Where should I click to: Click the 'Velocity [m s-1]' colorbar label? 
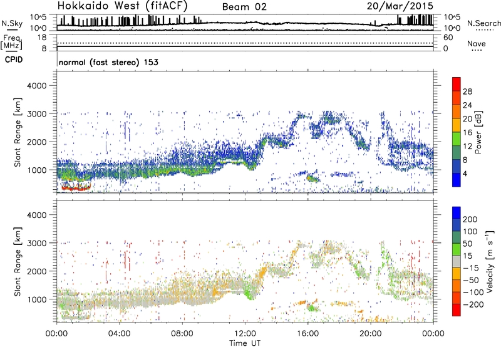coord(490,261)
